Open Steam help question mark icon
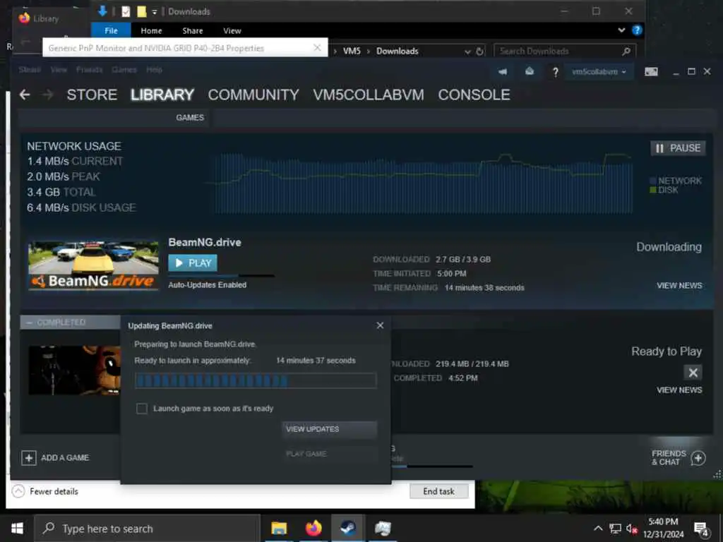 pos(555,72)
